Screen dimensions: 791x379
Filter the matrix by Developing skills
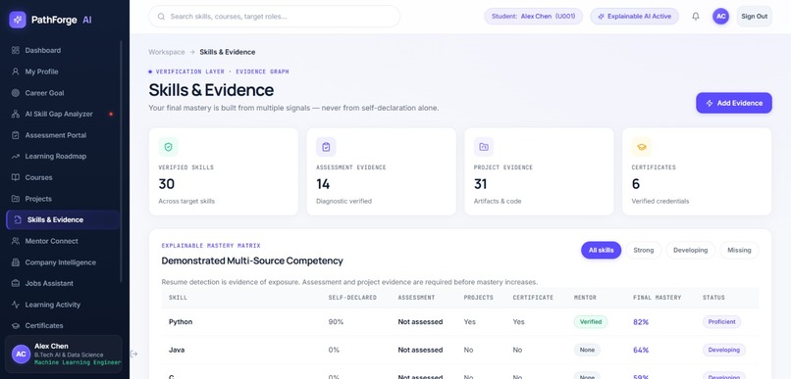click(690, 250)
